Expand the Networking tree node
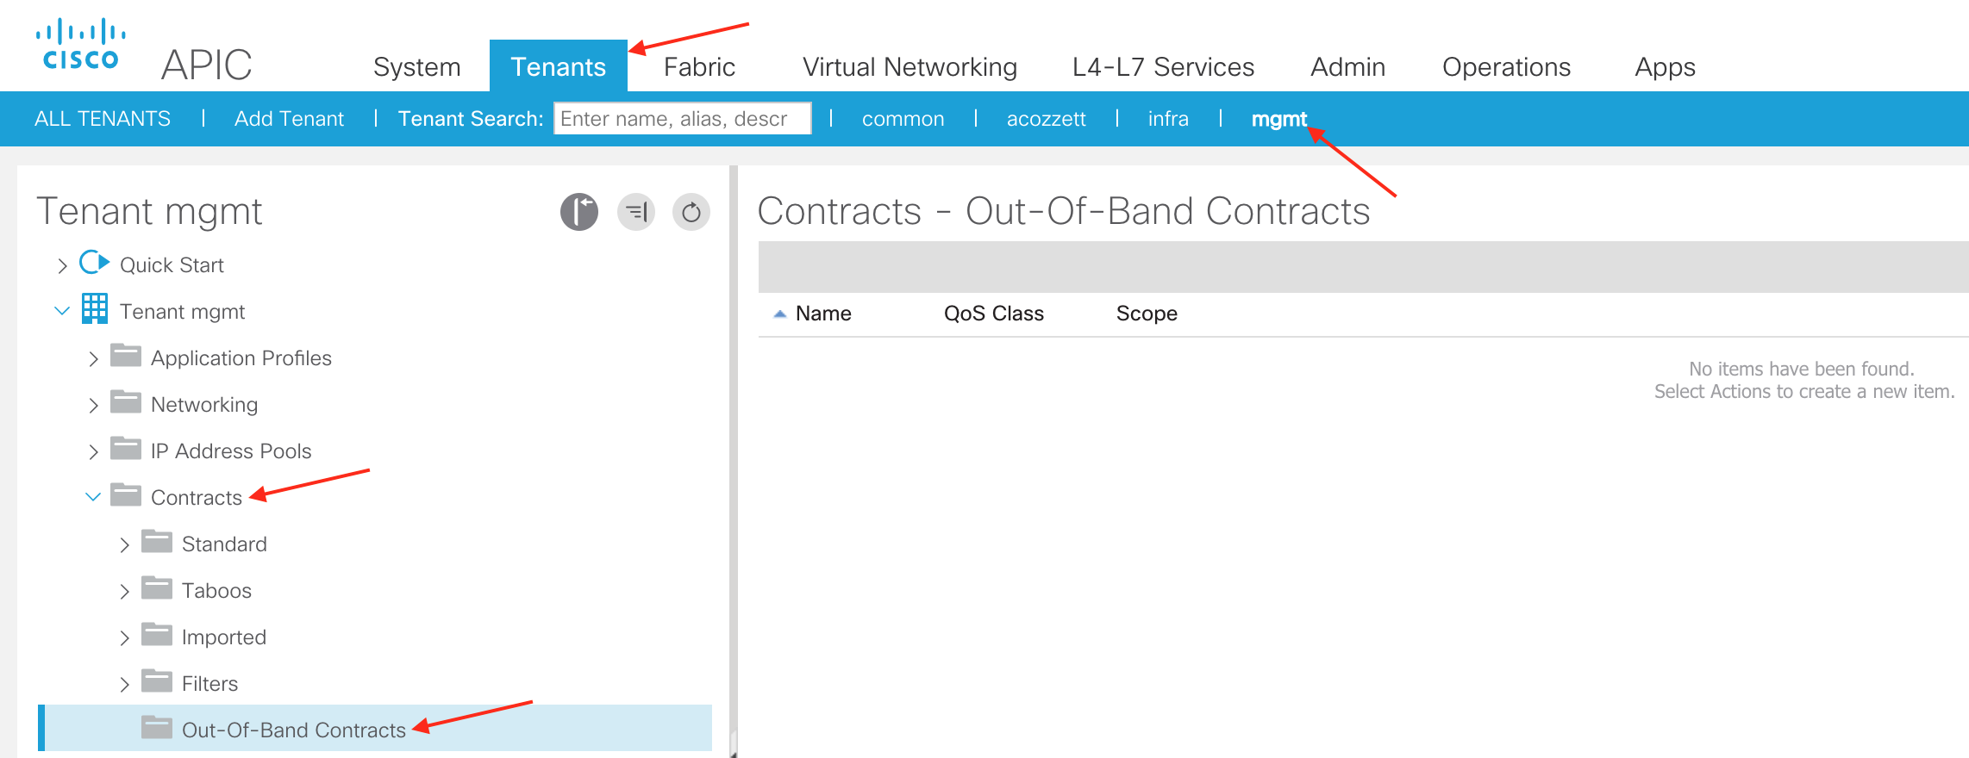 coord(93,406)
